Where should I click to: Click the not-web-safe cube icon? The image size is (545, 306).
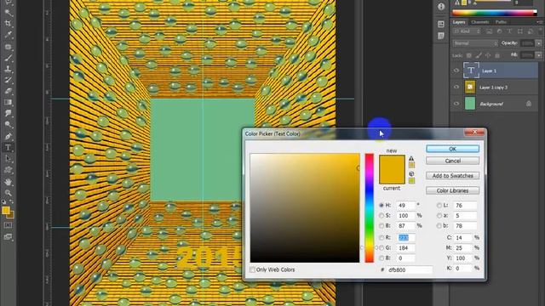pos(411,173)
